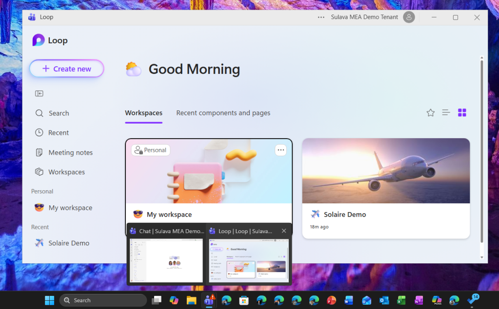The height and width of the screenshot is (309, 499).
Task: Open Recent from the sidebar
Action: (58, 133)
